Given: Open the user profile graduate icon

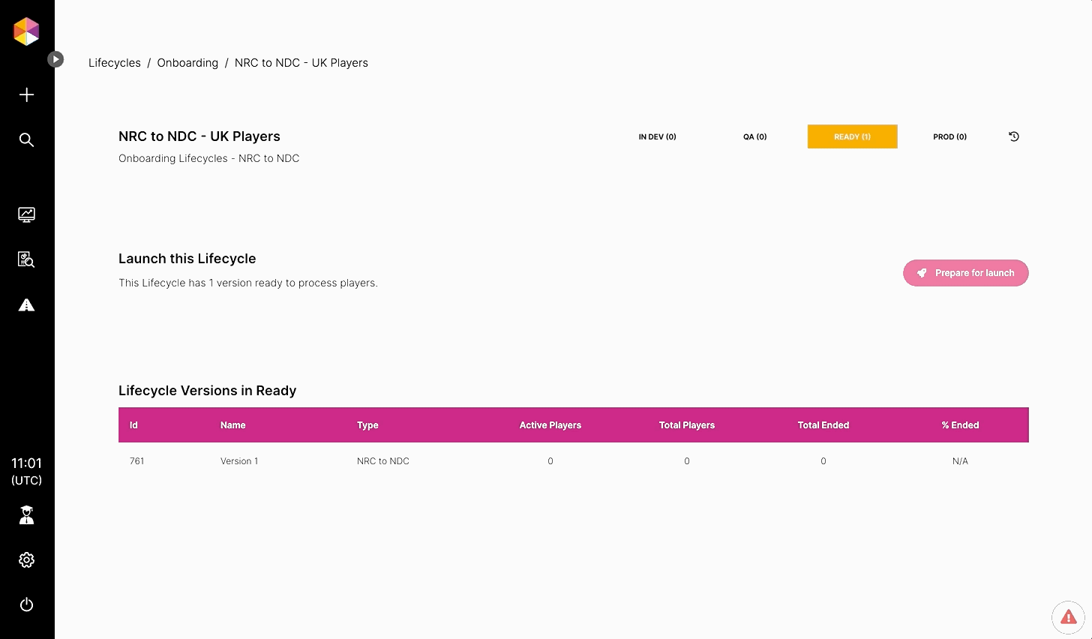Looking at the screenshot, I should 26,515.
